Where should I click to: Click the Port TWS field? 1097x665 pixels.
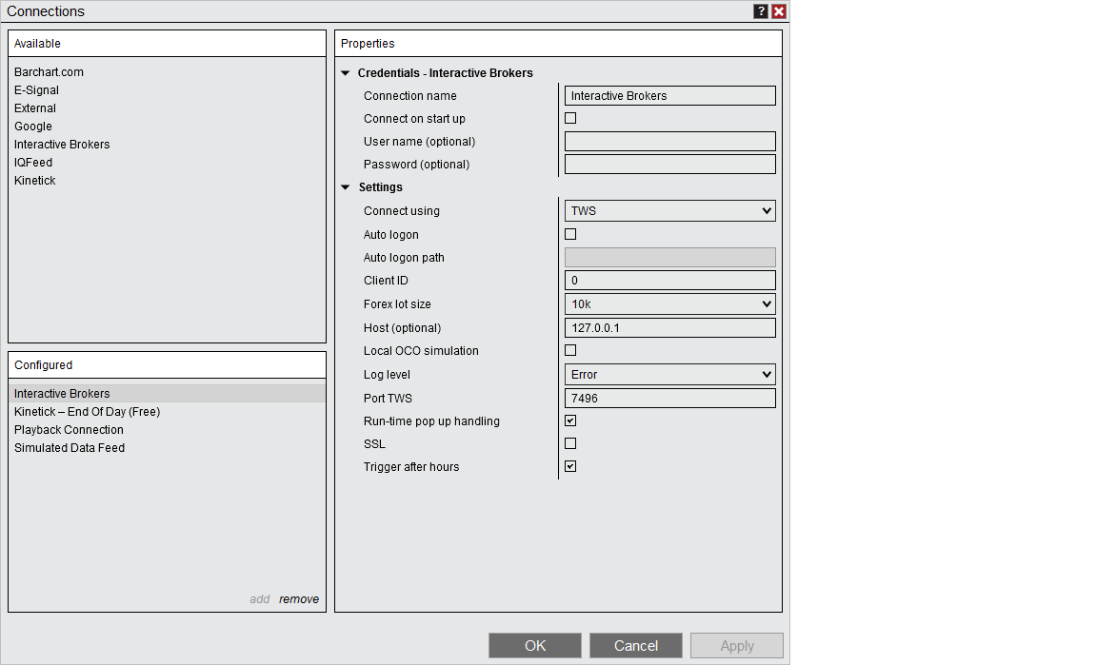(x=670, y=399)
